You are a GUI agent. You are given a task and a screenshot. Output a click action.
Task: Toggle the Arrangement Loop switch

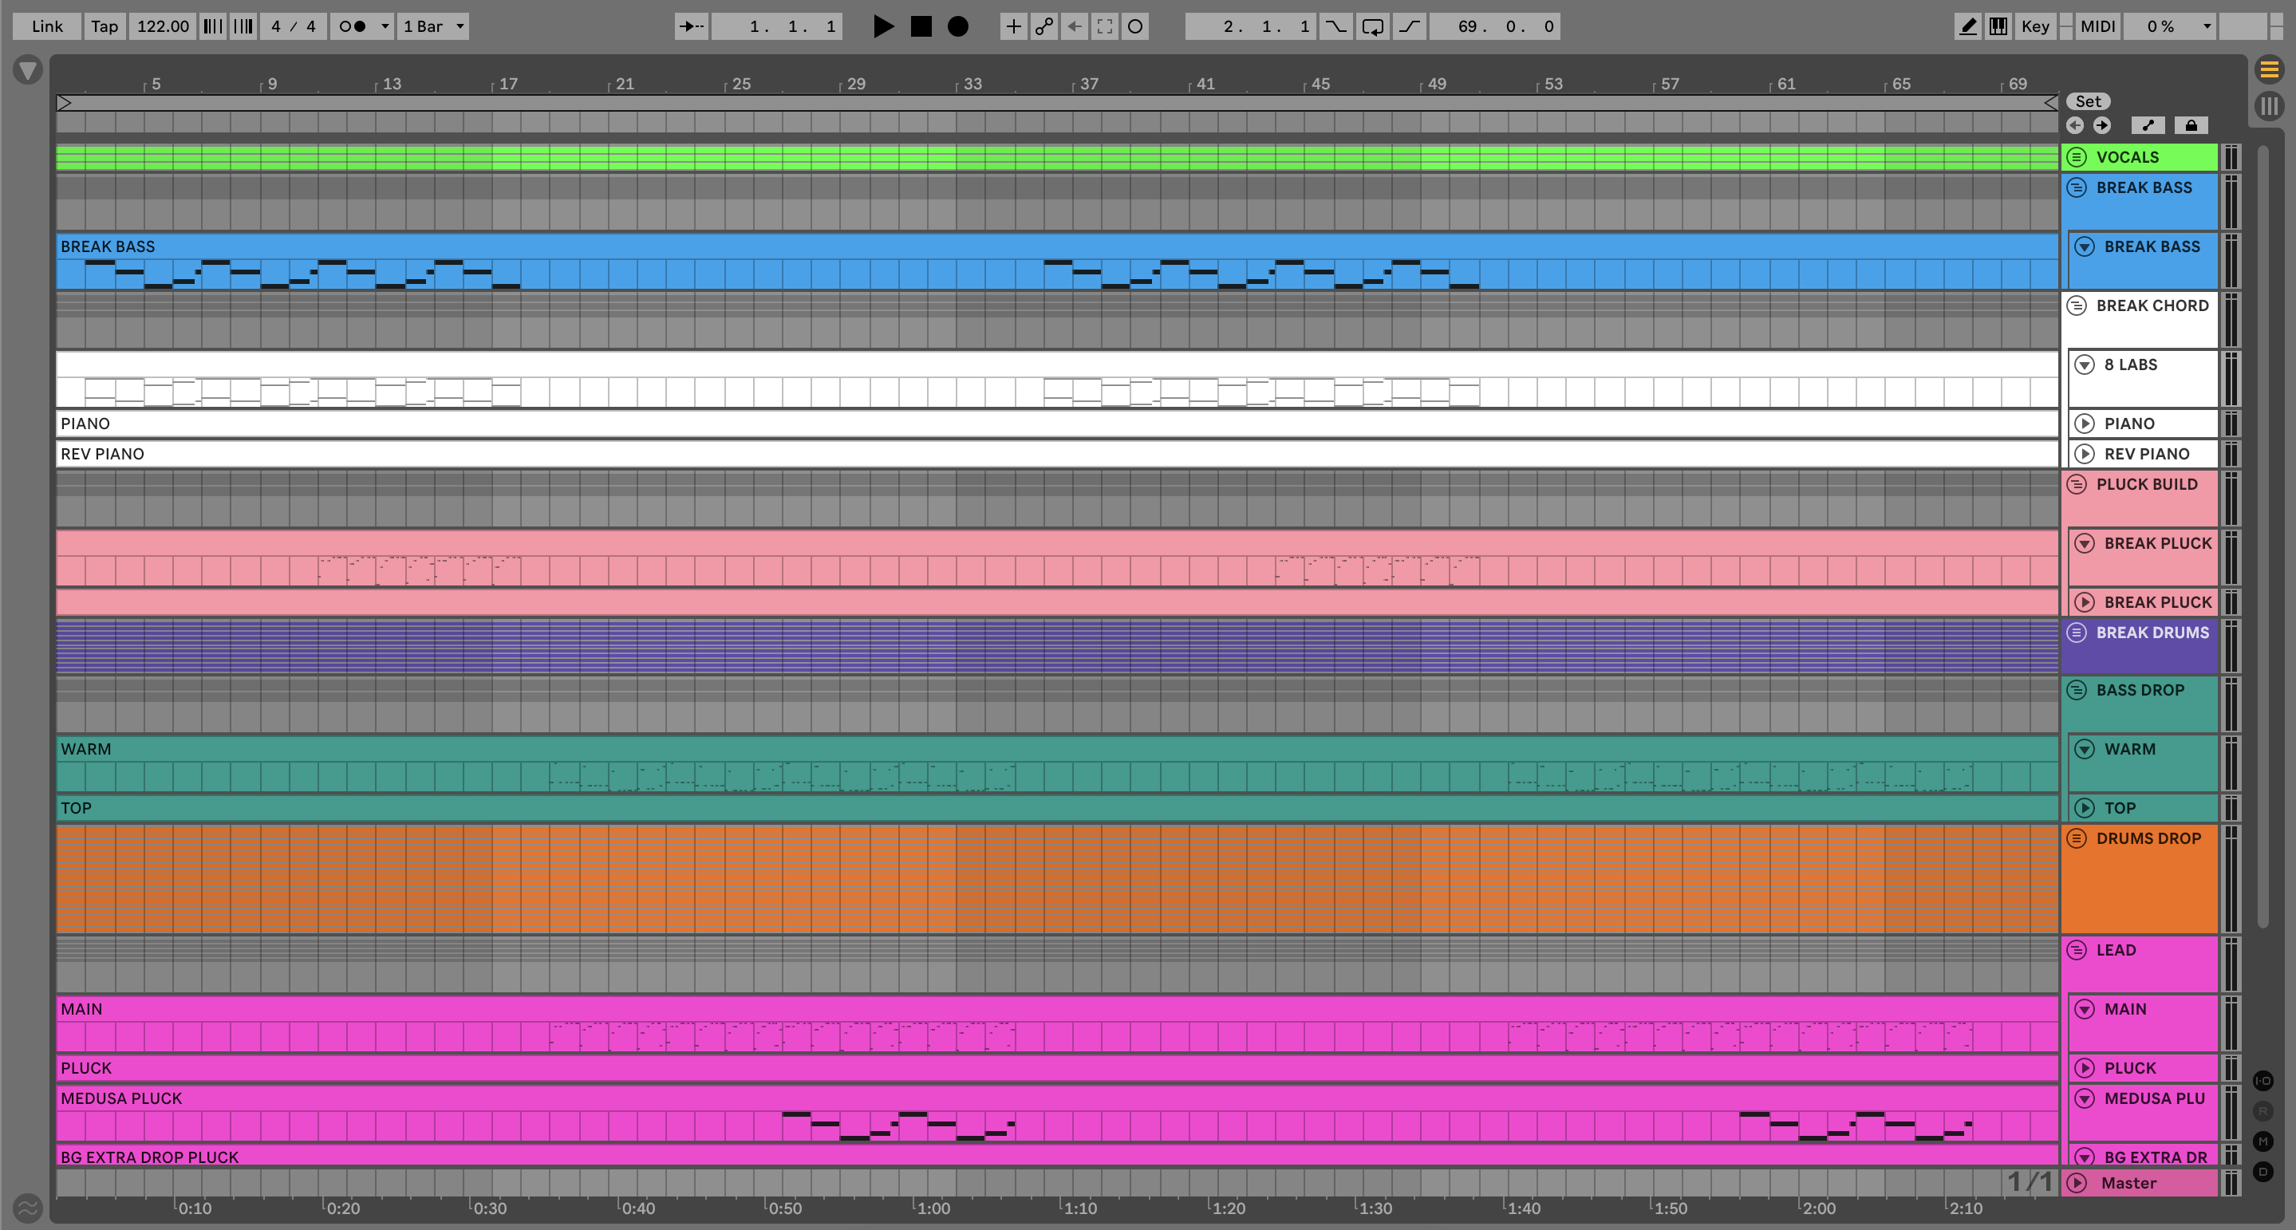tap(1373, 27)
